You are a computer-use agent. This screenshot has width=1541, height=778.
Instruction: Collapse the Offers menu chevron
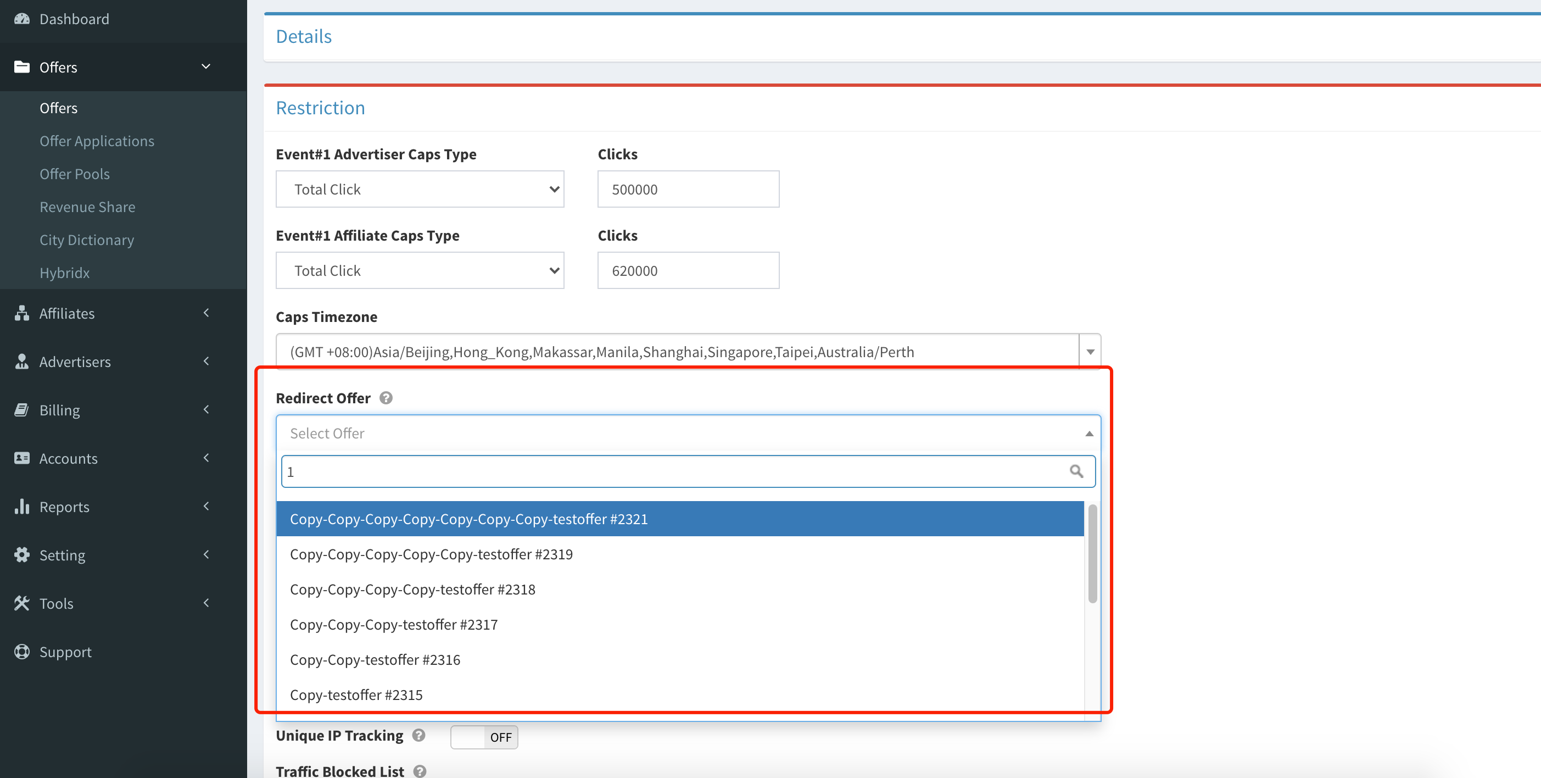pyautogui.click(x=206, y=66)
